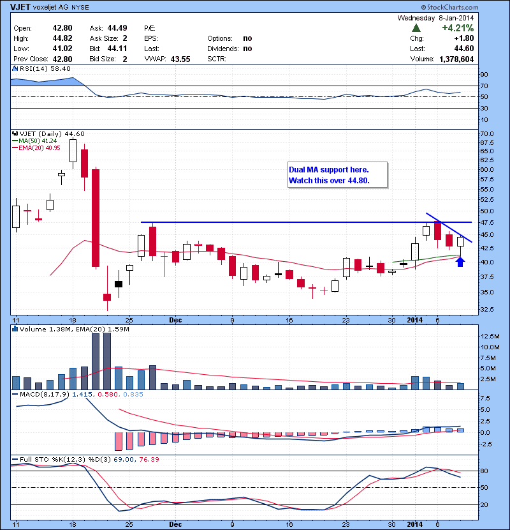This screenshot has width=510, height=530.
Task: Click the red EMA(20) legend line marker
Action: point(15,148)
